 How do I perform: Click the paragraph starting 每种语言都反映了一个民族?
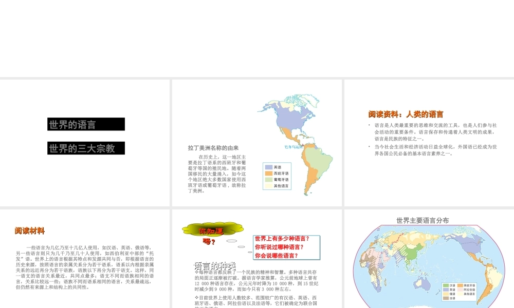[x=256, y=280]
